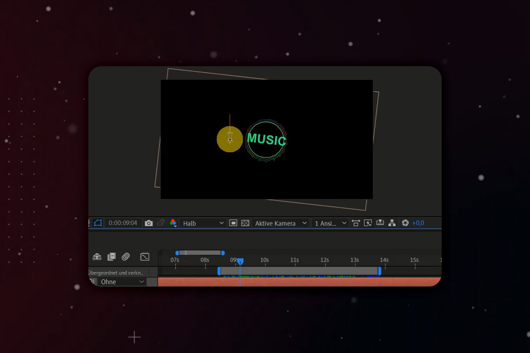Open the timeline button in viewer footer
This screenshot has height=353, width=530.
(380, 223)
